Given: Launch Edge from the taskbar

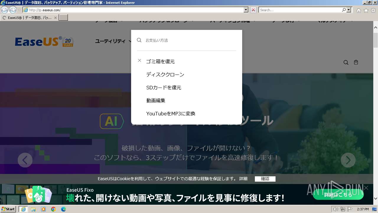Looking at the screenshot, I should tap(63, 209).
